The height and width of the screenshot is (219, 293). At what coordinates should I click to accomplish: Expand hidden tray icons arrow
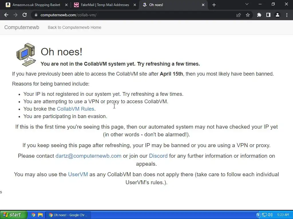(258, 215)
